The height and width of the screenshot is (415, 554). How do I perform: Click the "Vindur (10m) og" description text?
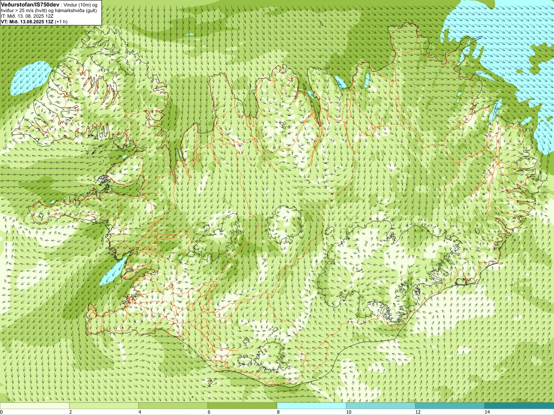click(80, 4)
